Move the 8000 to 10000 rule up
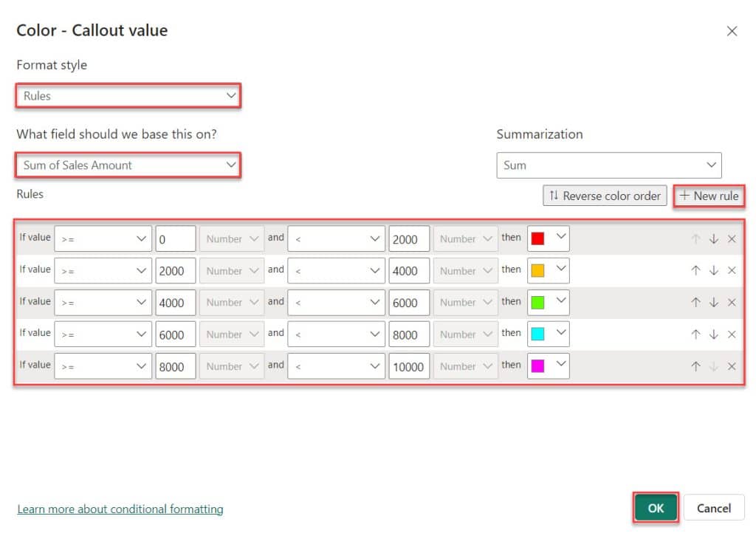Viewport: 756px width, 536px height. (695, 366)
